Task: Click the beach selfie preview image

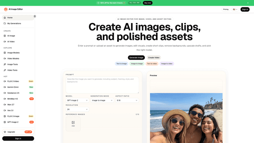Action: (186, 118)
